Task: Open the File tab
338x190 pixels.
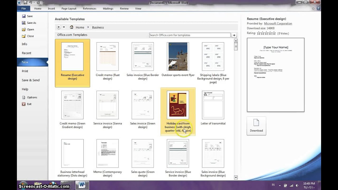Action: point(24,8)
